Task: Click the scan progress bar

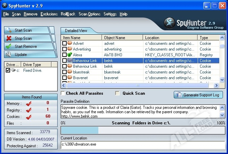Action: [143, 130]
